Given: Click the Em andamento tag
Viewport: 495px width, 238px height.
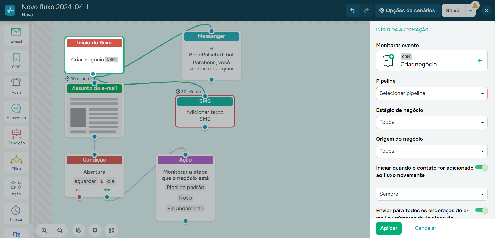Looking at the screenshot, I should click(x=186, y=208).
